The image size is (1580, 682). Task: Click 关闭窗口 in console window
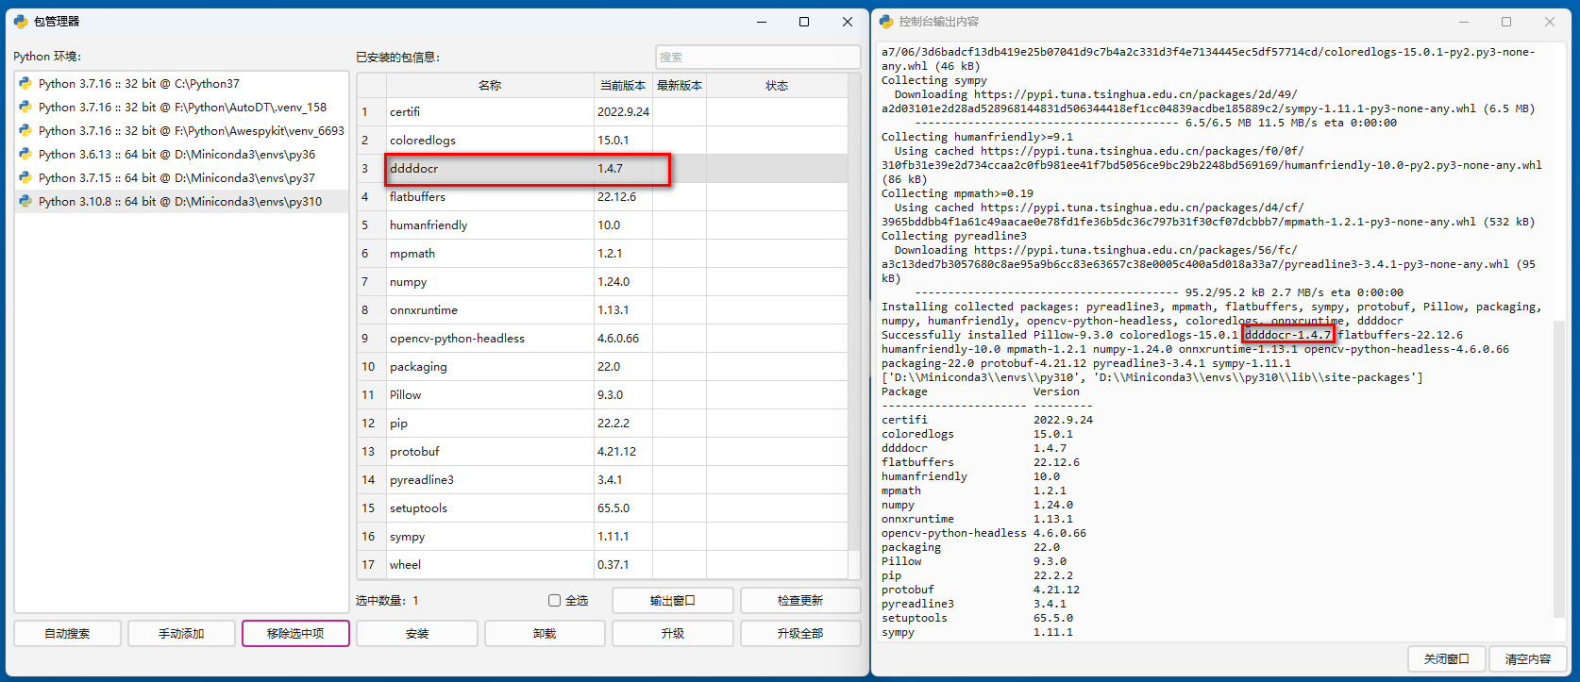(x=1447, y=658)
